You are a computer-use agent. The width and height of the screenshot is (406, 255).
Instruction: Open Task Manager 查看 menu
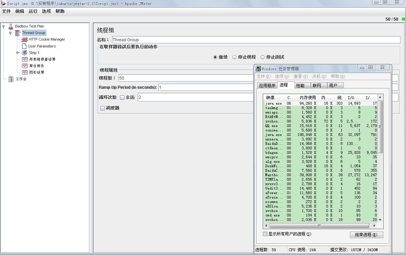(x=300, y=76)
